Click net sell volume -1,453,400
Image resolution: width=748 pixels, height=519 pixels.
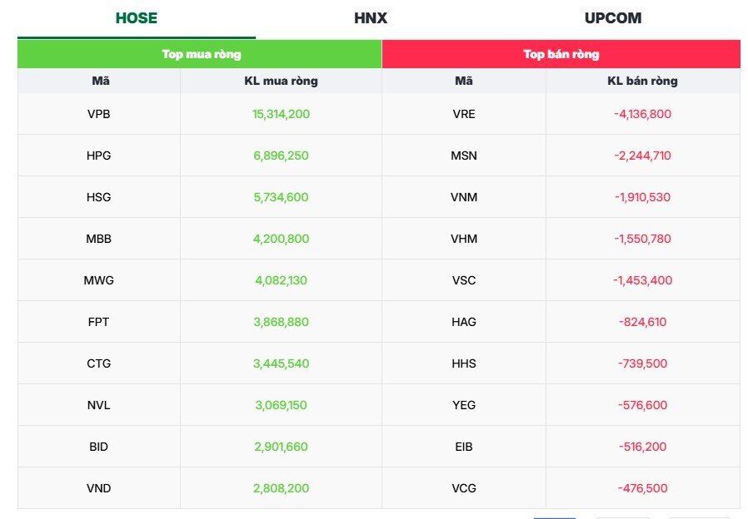(x=642, y=280)
